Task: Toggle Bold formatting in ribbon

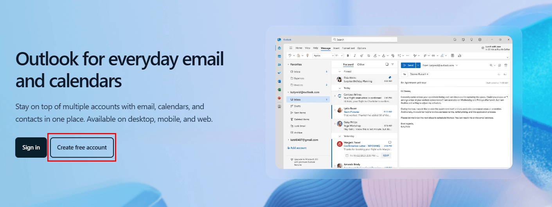Action: point(348,56)
